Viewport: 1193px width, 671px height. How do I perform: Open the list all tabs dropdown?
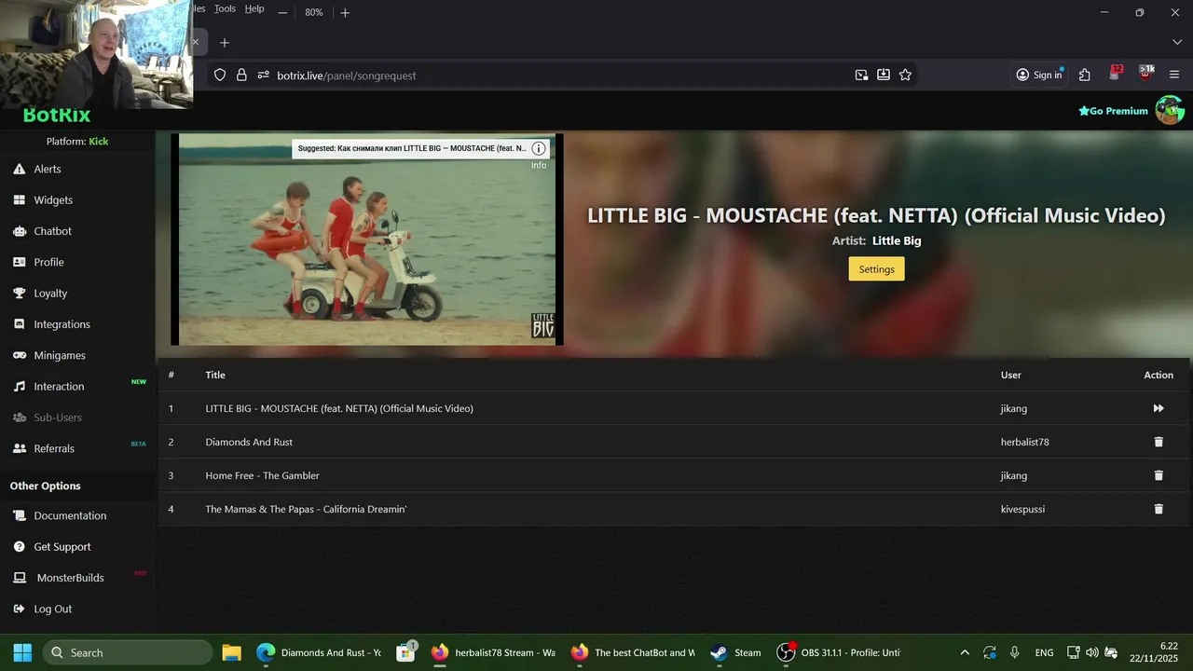coord(1176,42)
